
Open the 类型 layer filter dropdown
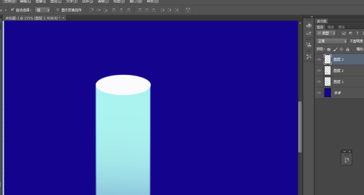tap(326, 33)
